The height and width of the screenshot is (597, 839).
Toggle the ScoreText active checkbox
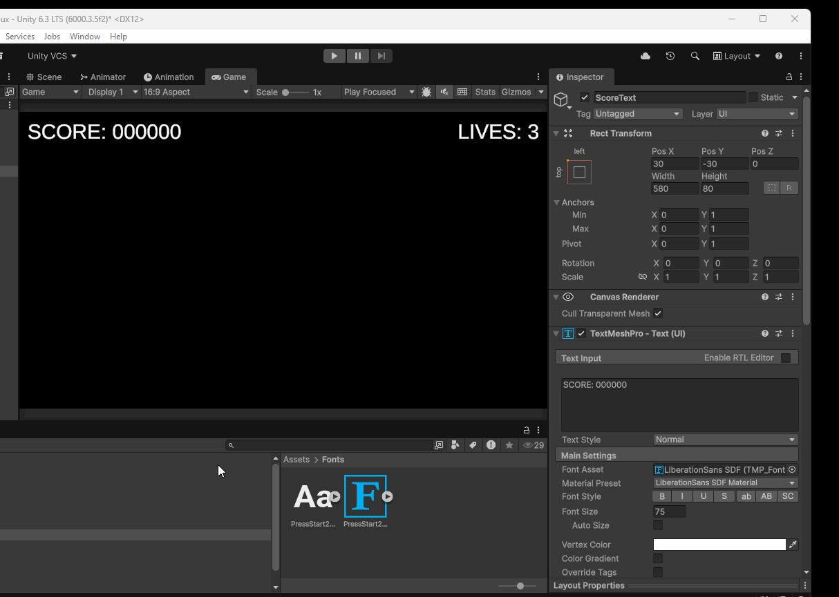[585, 98]
